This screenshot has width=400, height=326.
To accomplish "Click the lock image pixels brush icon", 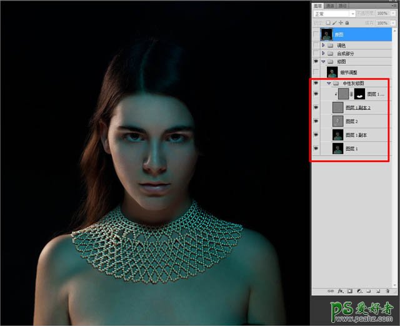I will (334, 23).
